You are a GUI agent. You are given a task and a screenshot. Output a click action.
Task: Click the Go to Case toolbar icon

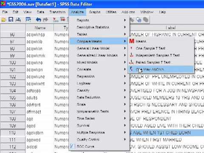tap(55, 20)
